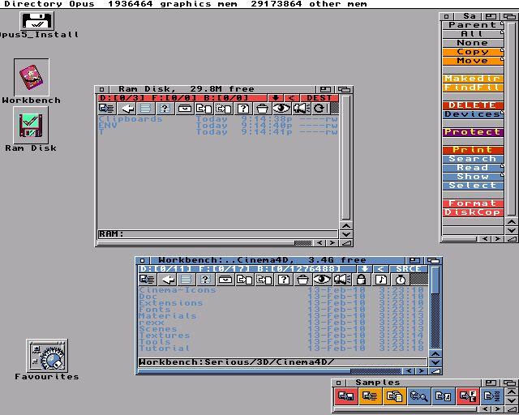Open down-arrow popup menu in Cinema4D lister

coord(364,269)
